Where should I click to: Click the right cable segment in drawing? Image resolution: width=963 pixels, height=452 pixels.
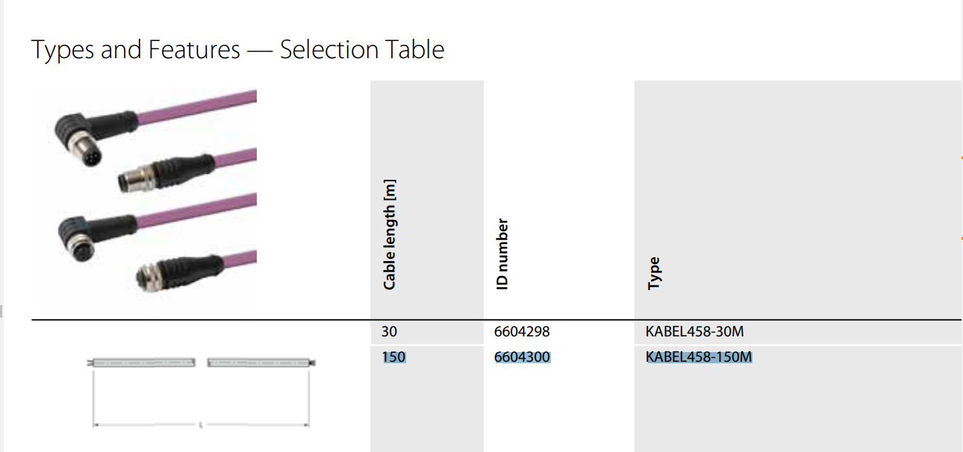point(261,363)
